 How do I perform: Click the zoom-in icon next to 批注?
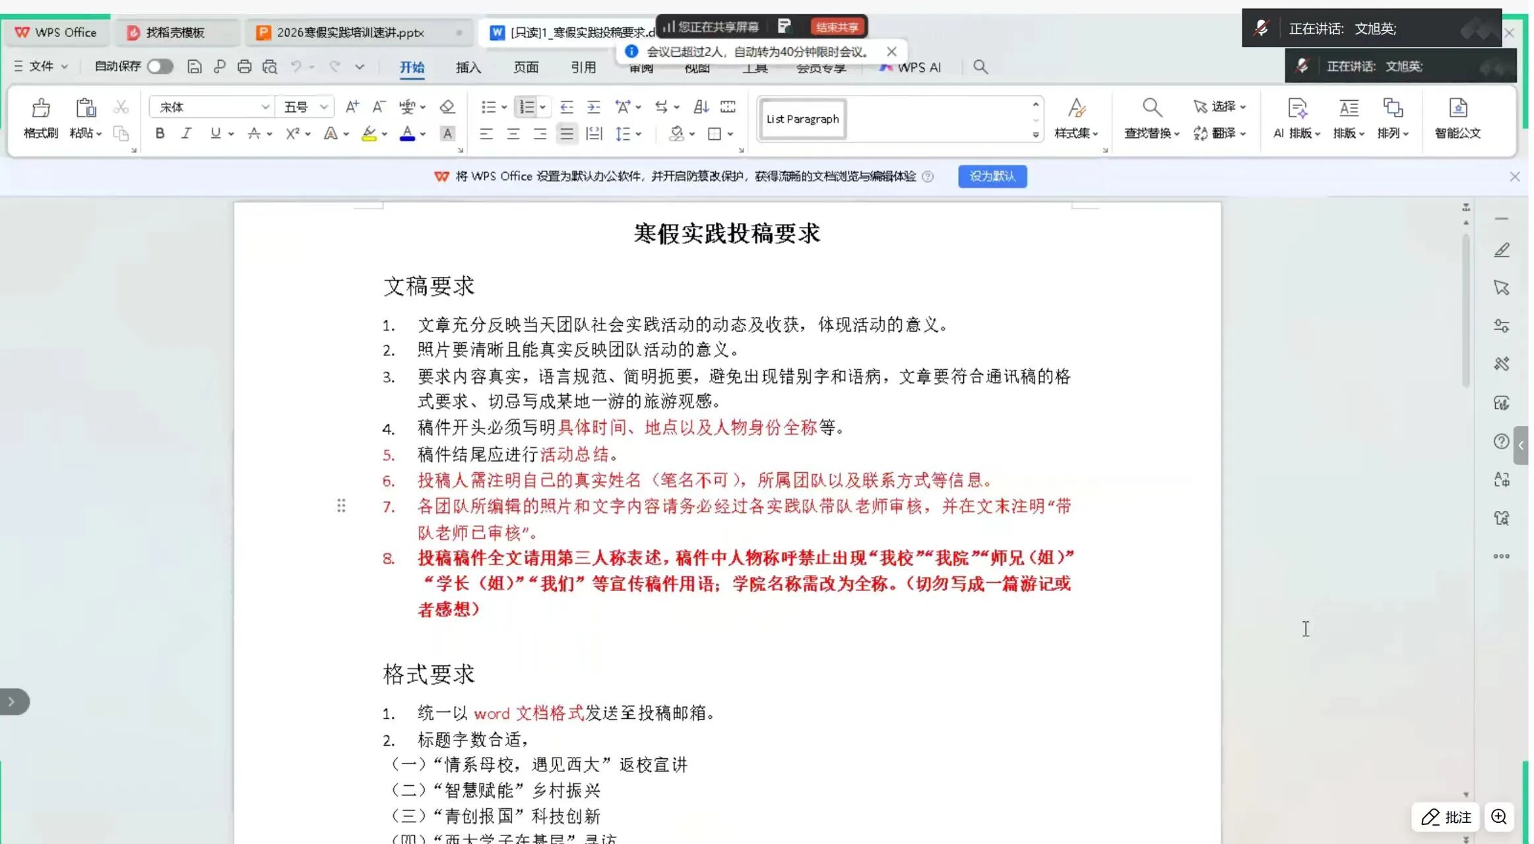pos(1498,817)
